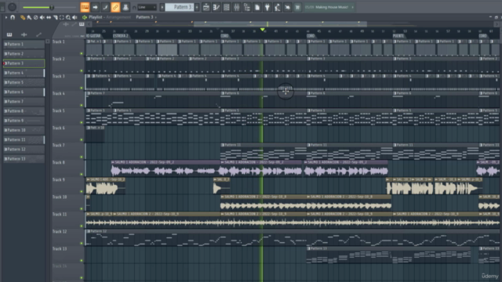The width and height of the screenshot is (502, 282).
Task: Open the Mixer icon
Action: tap(237, 7)
